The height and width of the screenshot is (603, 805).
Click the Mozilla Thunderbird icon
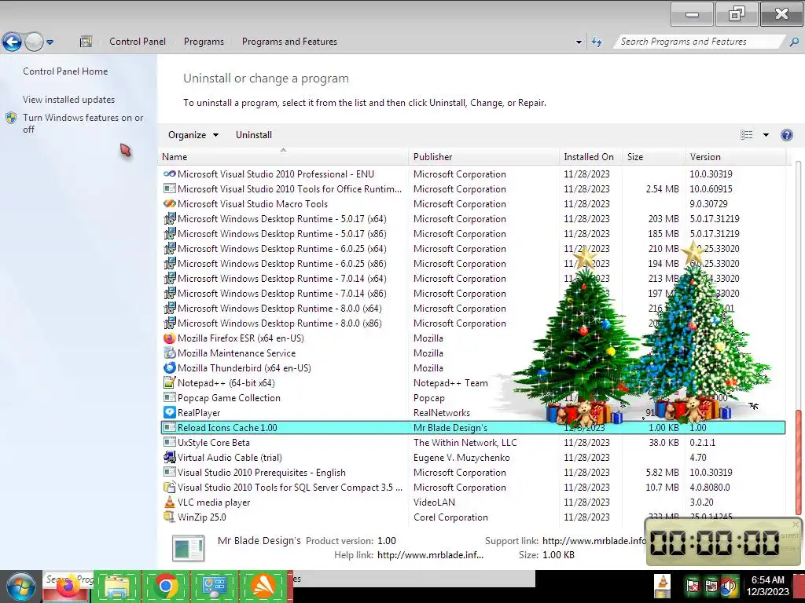170,368
